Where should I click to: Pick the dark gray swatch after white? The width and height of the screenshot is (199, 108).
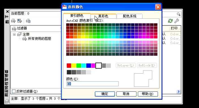coord(104,66)
